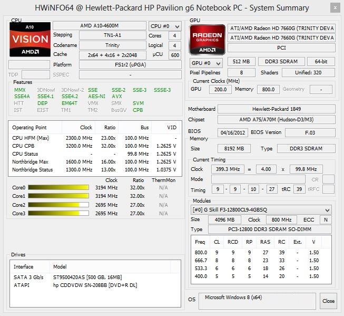Open the GPU #0 selector dropdown
344x316 pixels.
206,63
